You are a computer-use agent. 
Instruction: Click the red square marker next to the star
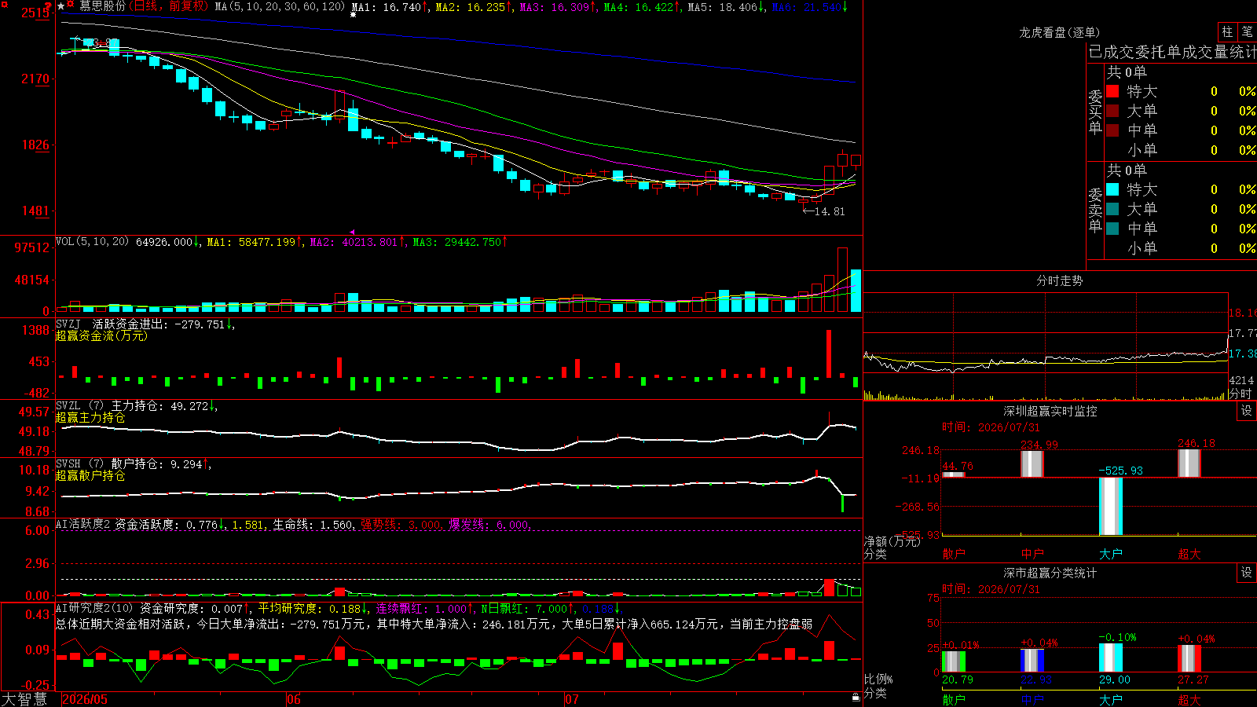pyautogui.click(x=71, y=5)
